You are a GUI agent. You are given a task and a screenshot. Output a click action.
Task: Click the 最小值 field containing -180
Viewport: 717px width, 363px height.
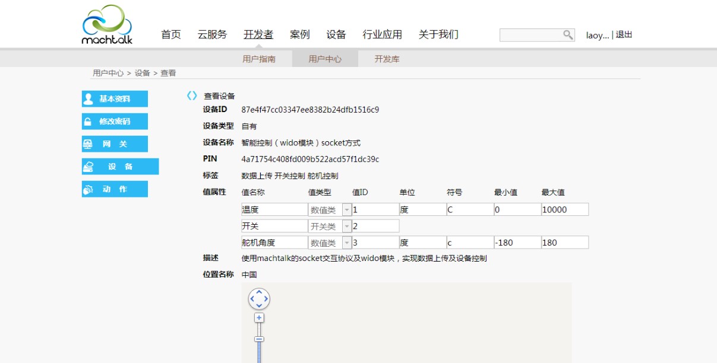(x=517, y=243)
